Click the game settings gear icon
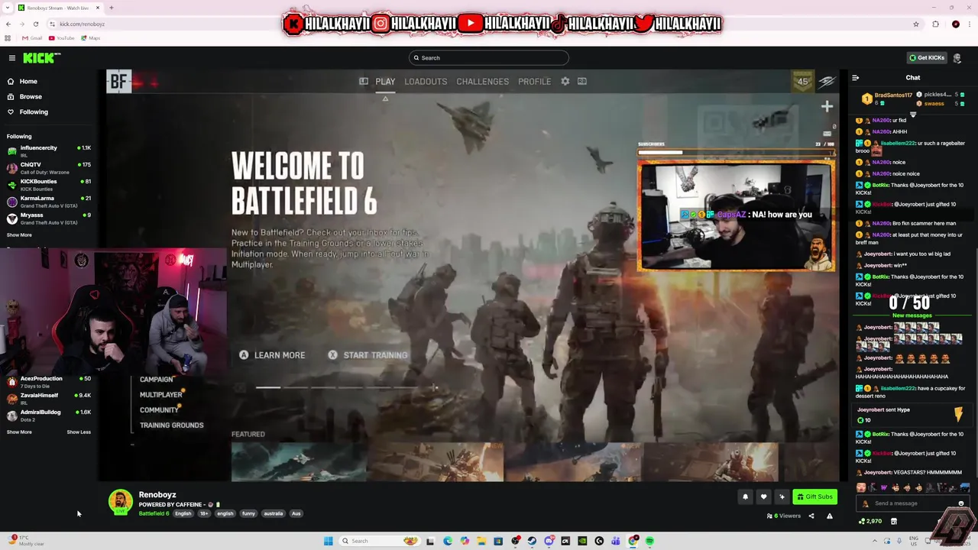 click(565, 81)
